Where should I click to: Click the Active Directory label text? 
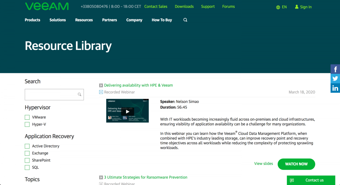click(x=46, y=146)
